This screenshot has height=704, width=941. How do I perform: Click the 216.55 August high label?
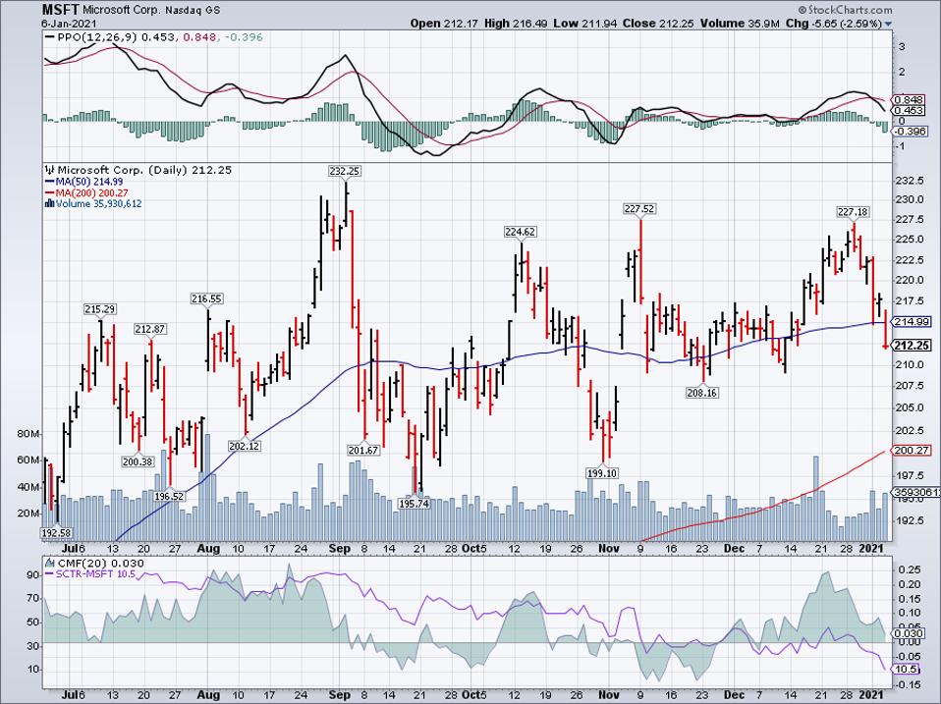207,298
